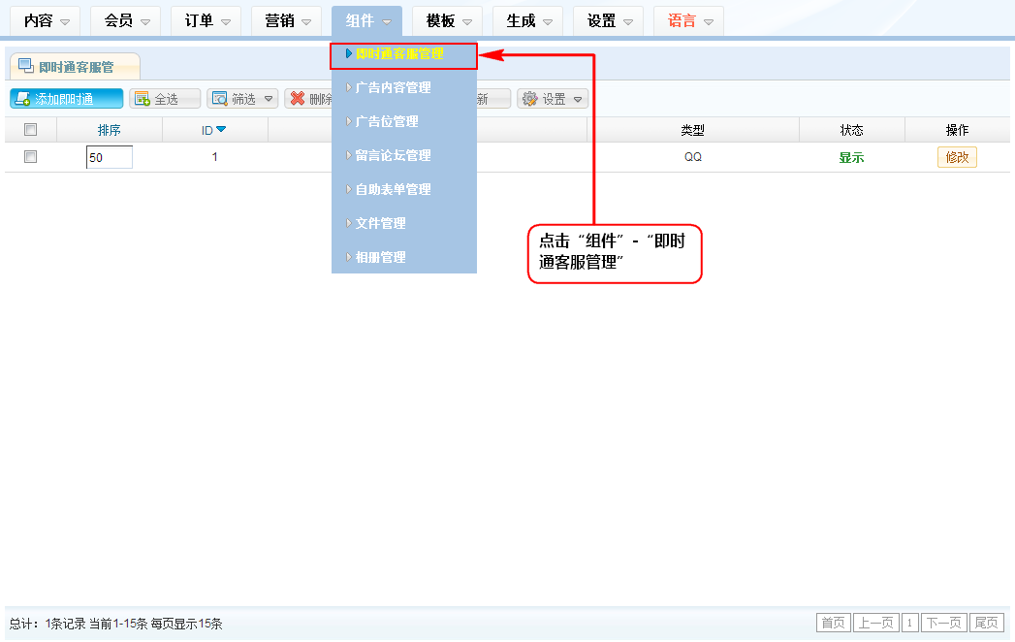Check the checkbox for row ID 1

click(30, 156)
